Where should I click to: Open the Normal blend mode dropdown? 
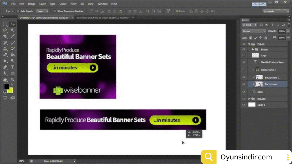click(254, 31)
